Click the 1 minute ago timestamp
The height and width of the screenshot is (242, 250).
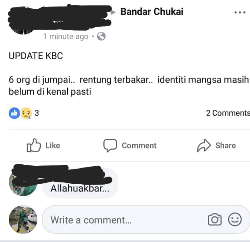[x=66, y=36]
